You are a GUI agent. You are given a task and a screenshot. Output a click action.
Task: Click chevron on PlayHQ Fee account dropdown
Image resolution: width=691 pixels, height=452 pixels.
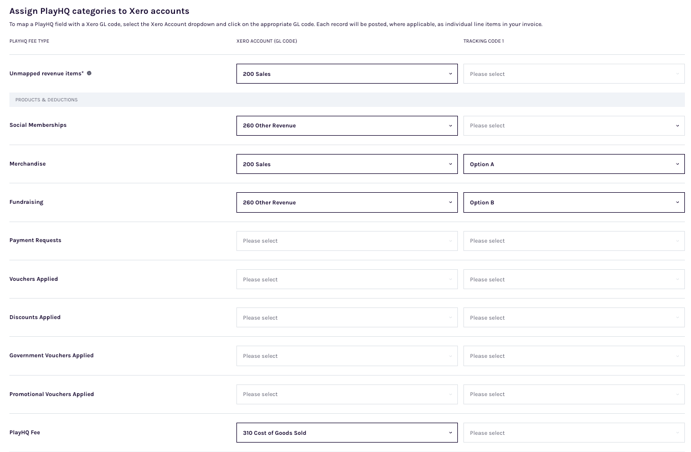click(450, 433)
